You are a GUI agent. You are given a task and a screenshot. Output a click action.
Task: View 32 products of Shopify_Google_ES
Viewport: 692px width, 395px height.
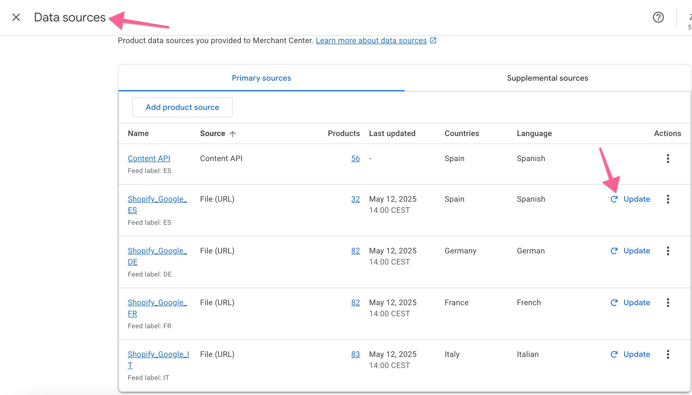pos(355,199)
